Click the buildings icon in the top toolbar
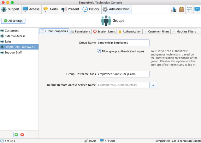Screen dimensions: 201x143 point(174,9)
